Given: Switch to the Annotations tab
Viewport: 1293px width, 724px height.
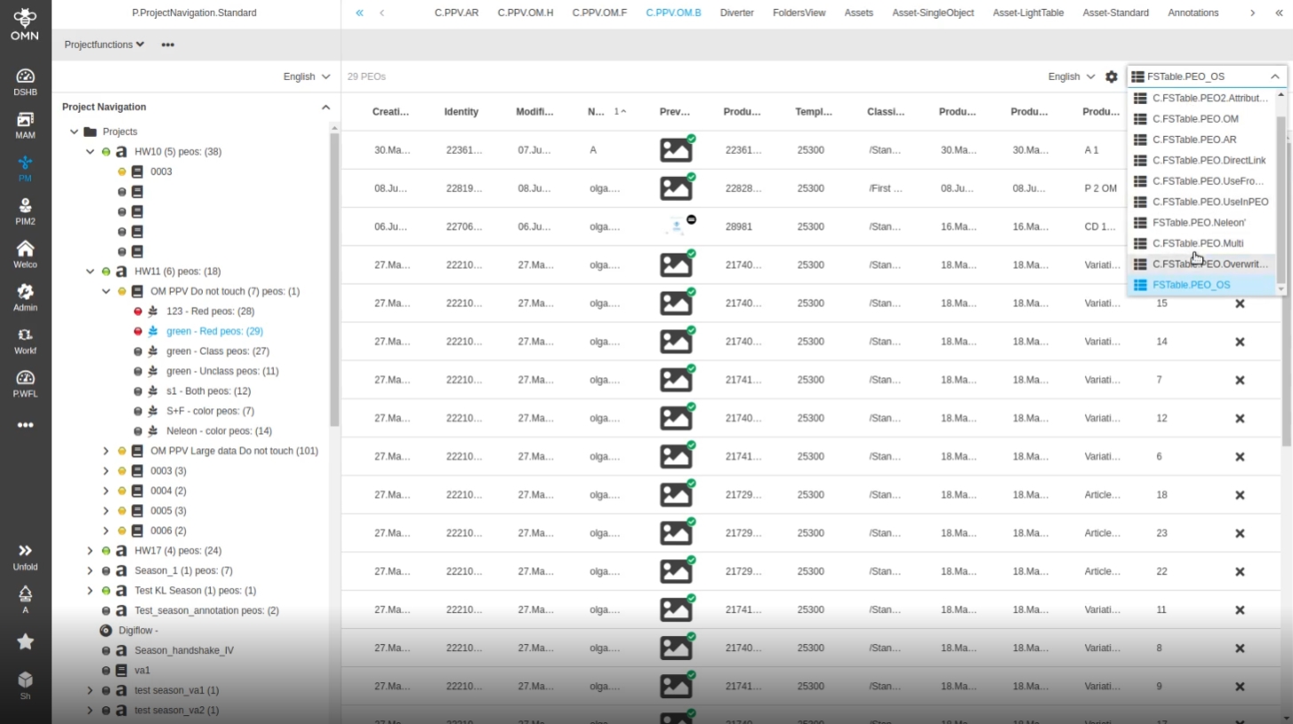Looking at the screenshot, I should 1193,12.
